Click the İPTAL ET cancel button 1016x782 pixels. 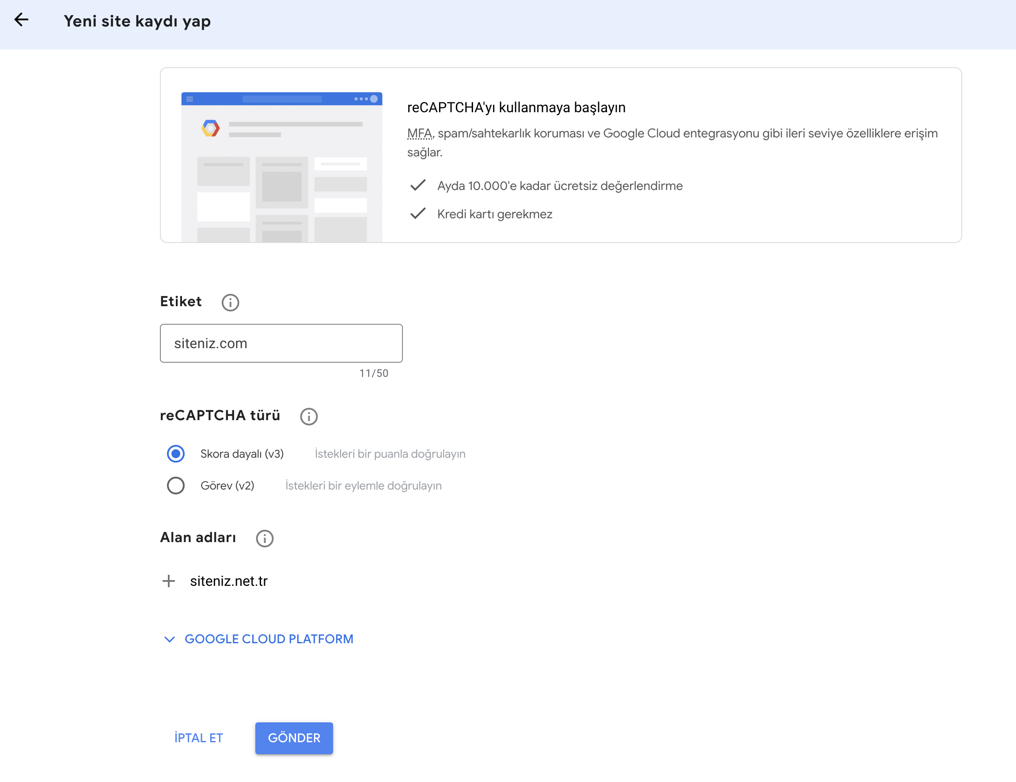click(x=199, y=738)
